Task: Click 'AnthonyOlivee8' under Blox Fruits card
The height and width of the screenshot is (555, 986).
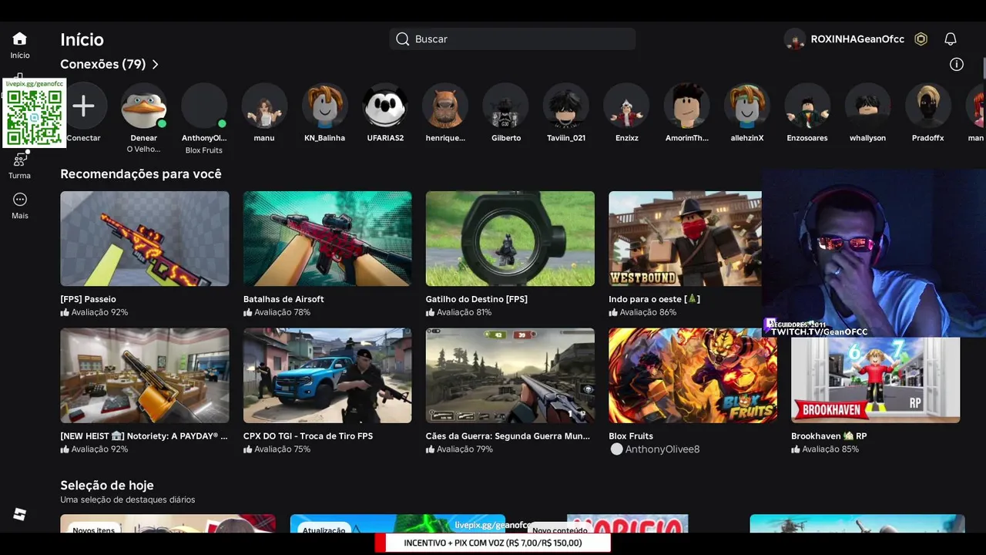Action: coord(662,449)
